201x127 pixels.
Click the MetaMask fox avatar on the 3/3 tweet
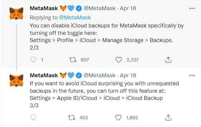tap(16, 81)
